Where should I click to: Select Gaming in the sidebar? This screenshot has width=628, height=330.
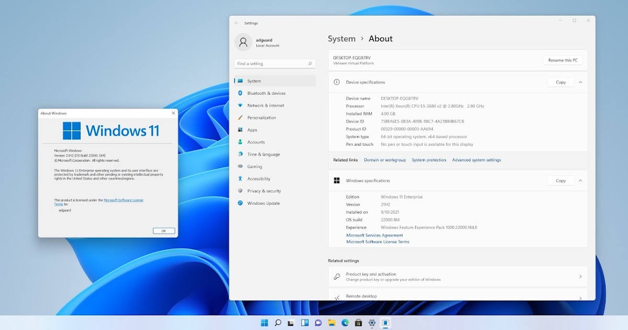[275, 167]
